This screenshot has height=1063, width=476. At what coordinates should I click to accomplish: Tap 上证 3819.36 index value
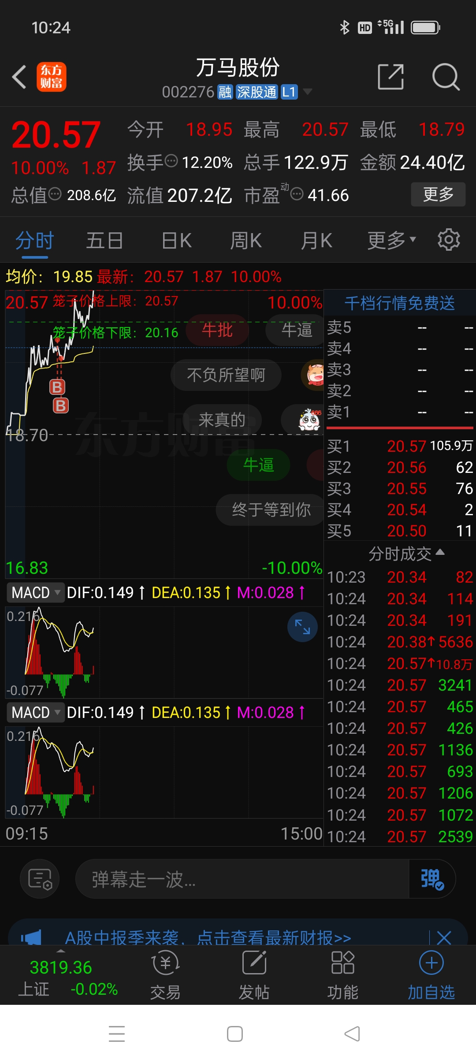(x=61, y=967)
